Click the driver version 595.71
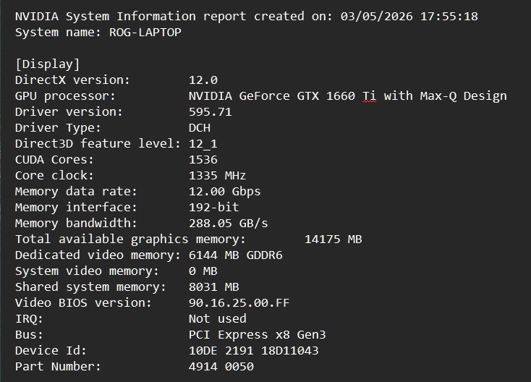This screenshot has width=531, height=382. pos(211,111)
